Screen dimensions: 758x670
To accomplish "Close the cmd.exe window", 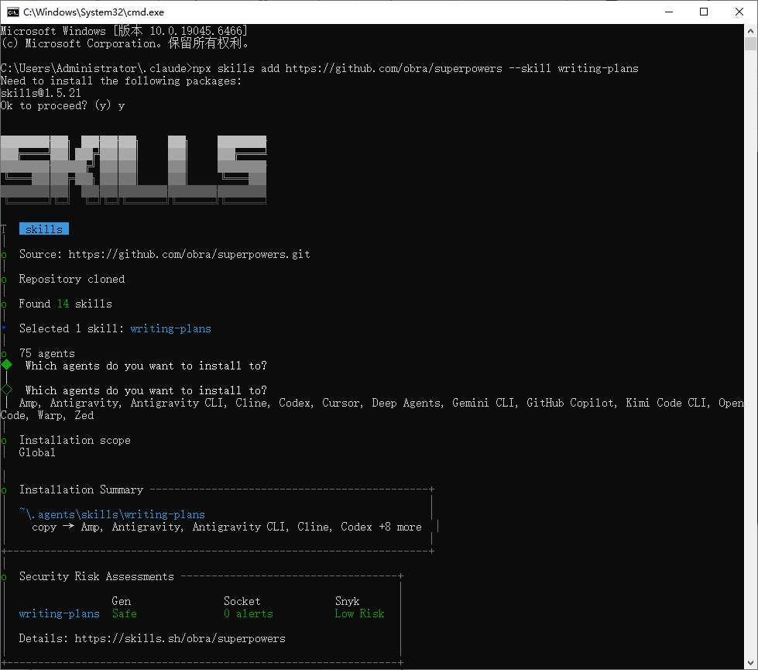I will 739,12.
